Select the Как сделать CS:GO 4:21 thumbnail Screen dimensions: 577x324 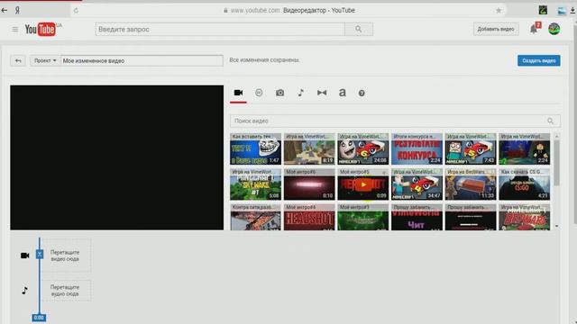pyautogui.click(x=524, y=184)
